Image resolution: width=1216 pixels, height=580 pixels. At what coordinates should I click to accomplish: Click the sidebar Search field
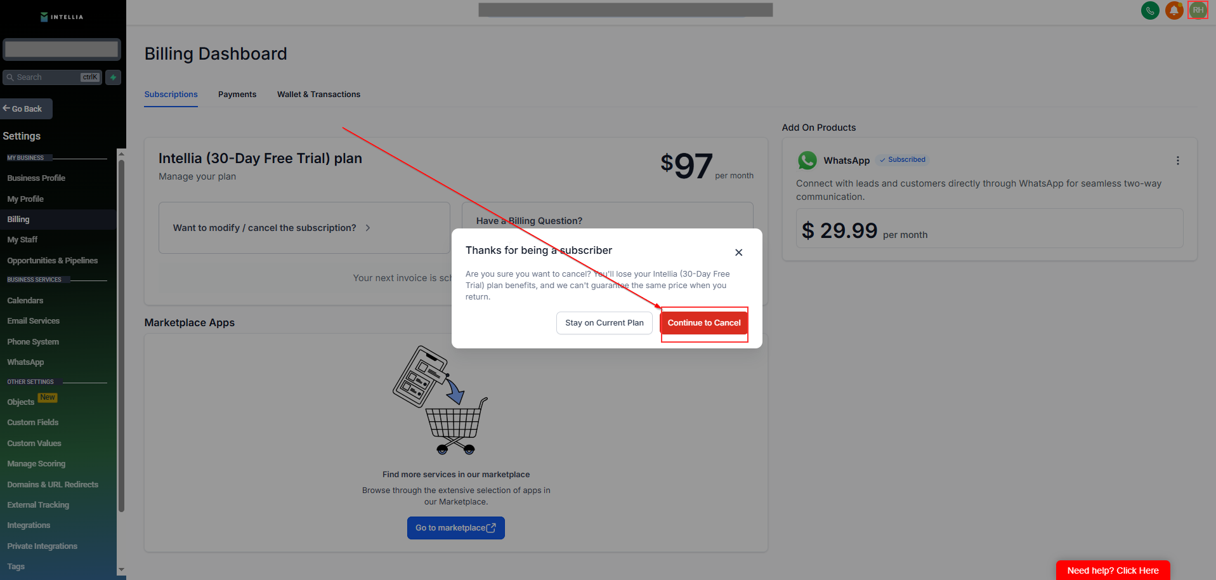click(52, 77)
